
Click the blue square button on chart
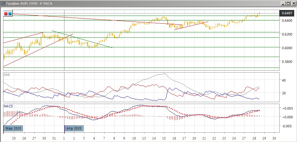[10, 14]
